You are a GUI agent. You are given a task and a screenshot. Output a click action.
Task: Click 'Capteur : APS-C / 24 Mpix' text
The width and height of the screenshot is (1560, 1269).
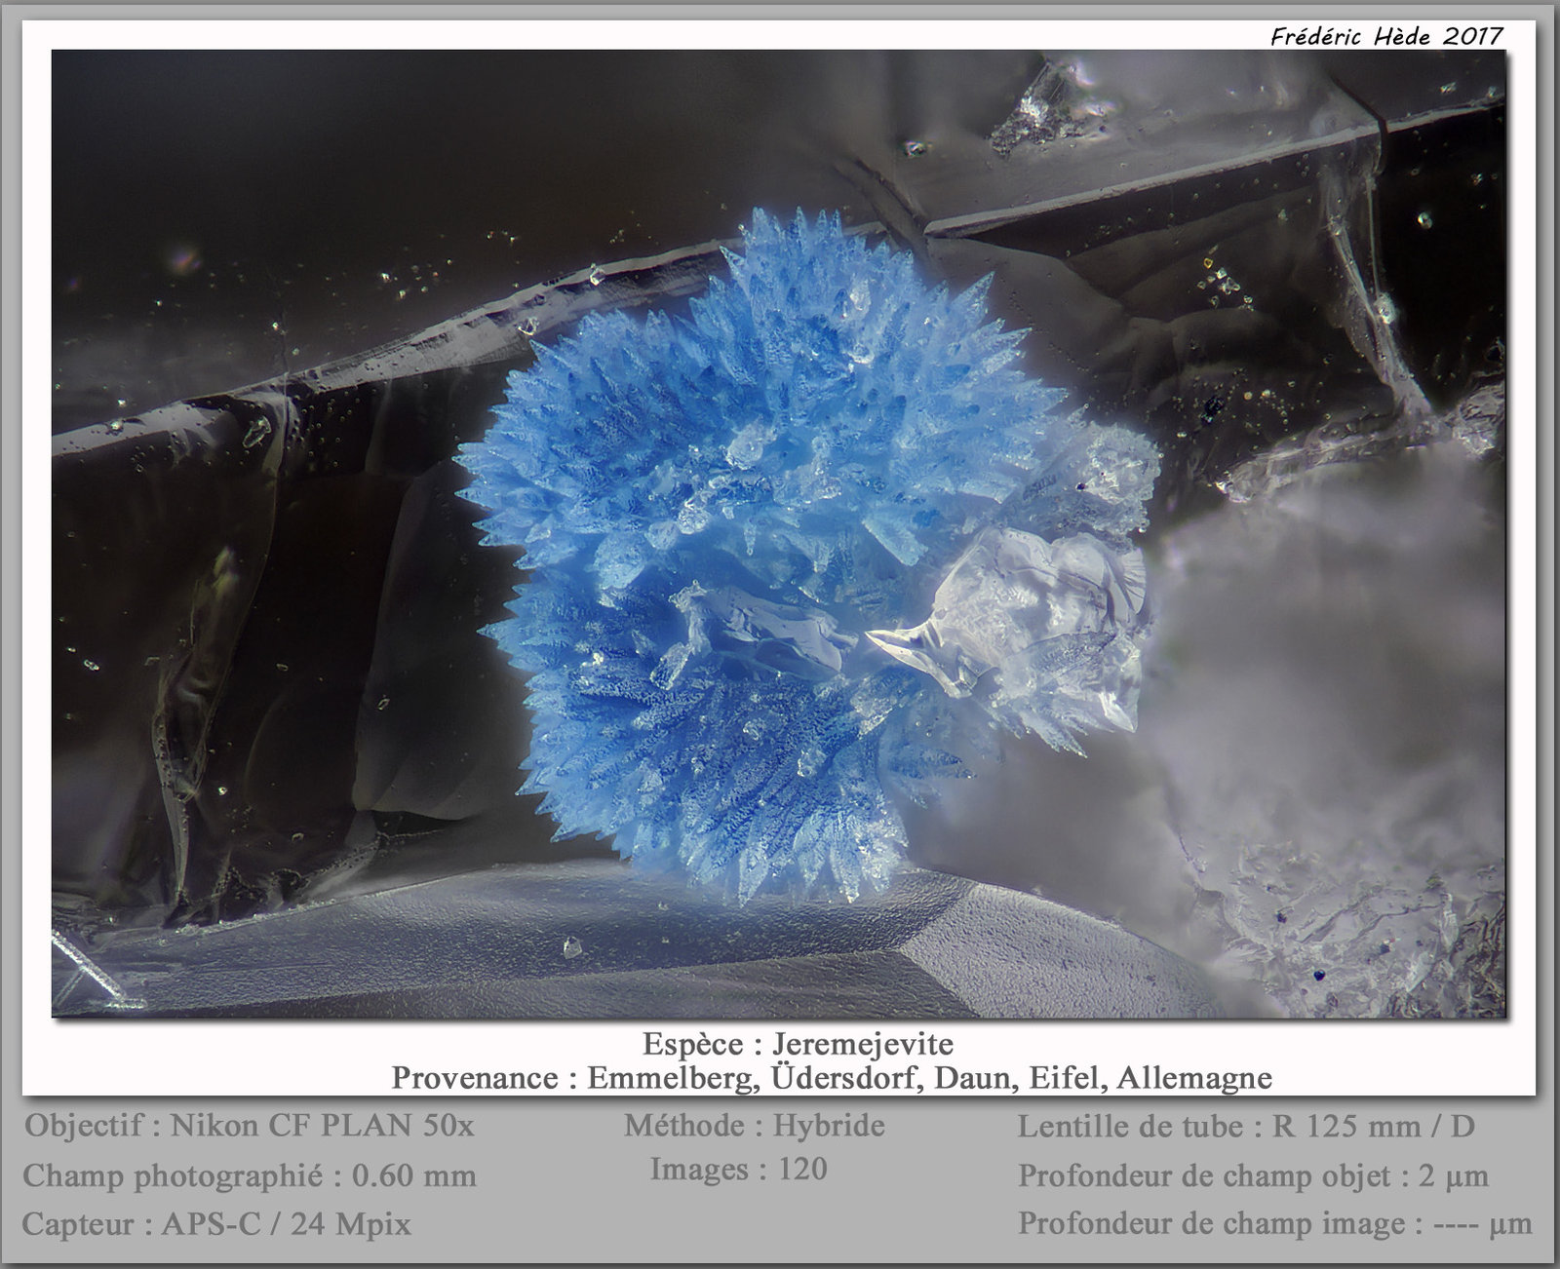(216, 1223)
